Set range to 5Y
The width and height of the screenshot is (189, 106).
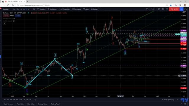(27, 100)
